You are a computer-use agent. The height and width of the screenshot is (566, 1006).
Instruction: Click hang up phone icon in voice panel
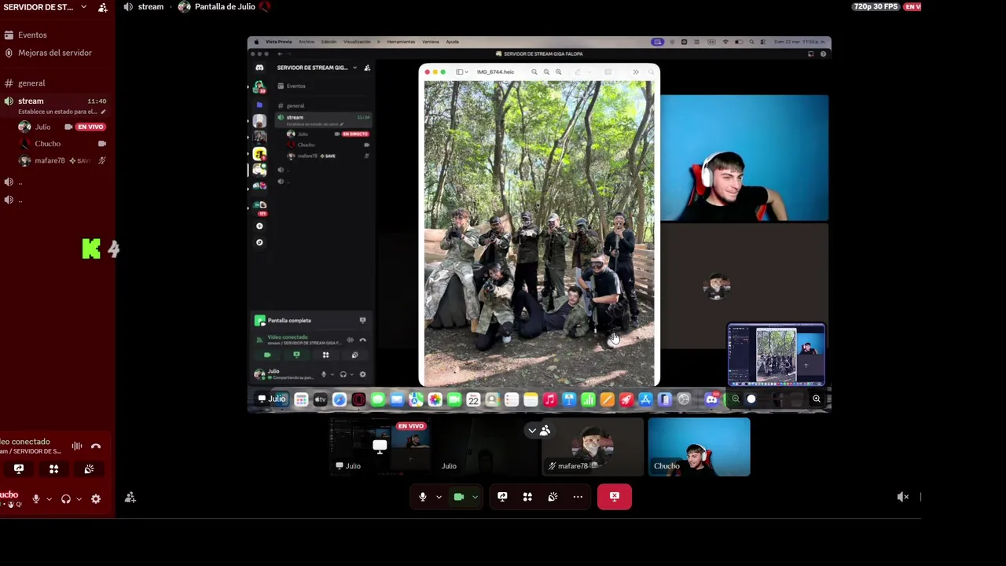point(96,447)
